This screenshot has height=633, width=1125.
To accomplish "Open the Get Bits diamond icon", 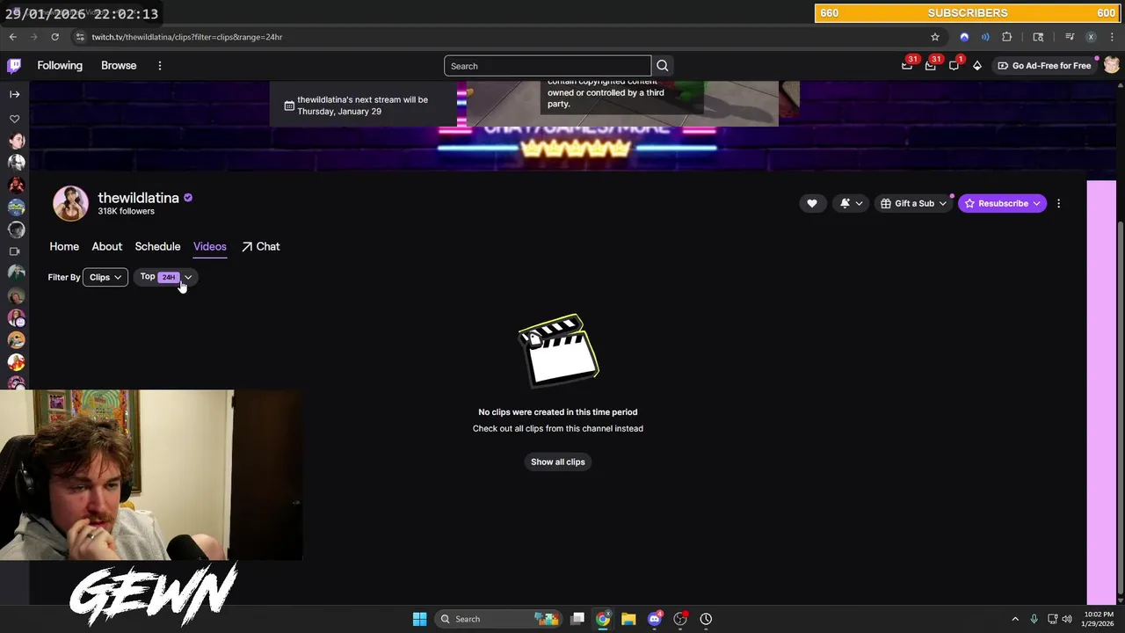I will click(977, 66).
